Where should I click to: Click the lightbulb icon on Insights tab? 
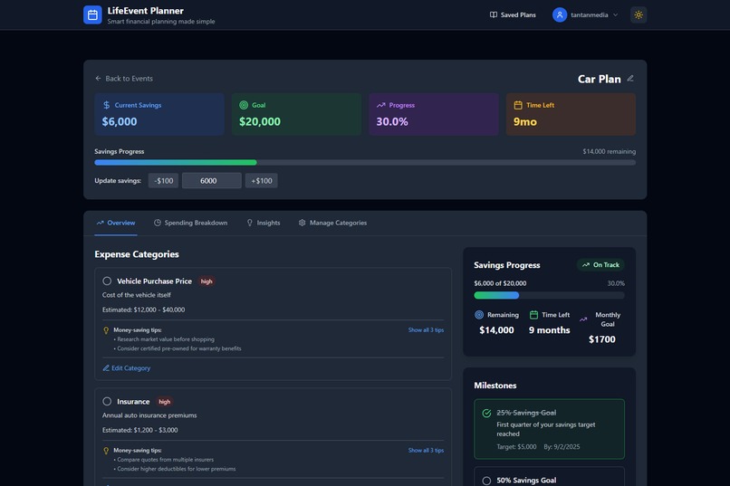250,223
